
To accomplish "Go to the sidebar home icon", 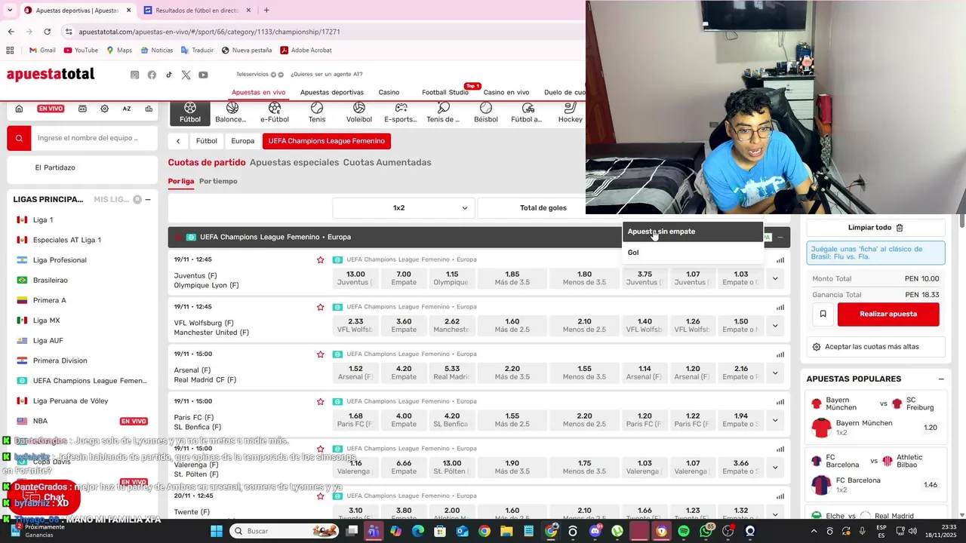I will click(x=19, y=109).
